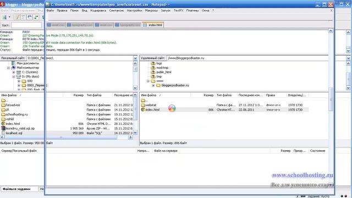Screen dimensions: 352x198
Task: Expand the 000 folder node
Action: (19, 81)
